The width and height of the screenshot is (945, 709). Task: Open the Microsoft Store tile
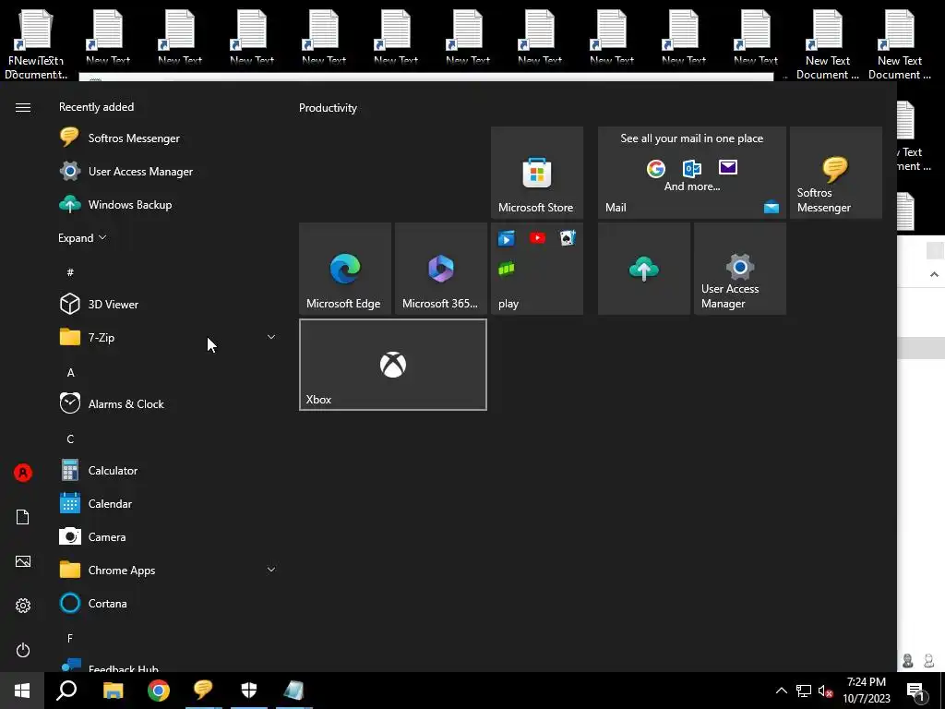click(537, 173)
